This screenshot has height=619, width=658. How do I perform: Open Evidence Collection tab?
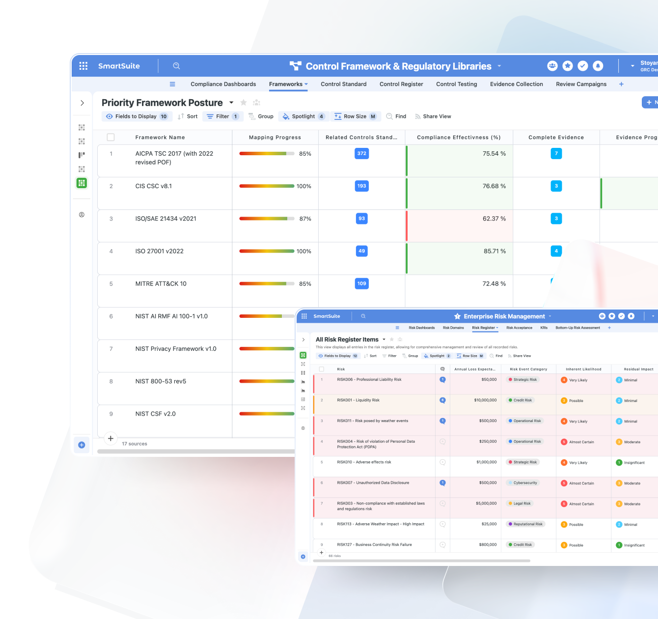tap(517, 84)
